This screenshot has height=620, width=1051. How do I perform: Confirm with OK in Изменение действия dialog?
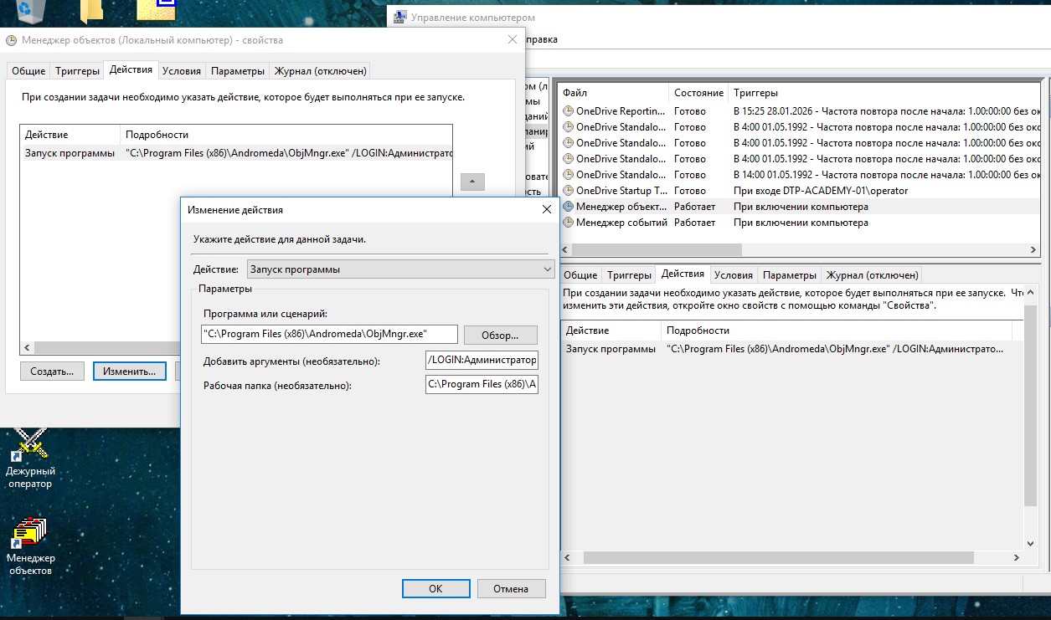click(x=435, y=588)
